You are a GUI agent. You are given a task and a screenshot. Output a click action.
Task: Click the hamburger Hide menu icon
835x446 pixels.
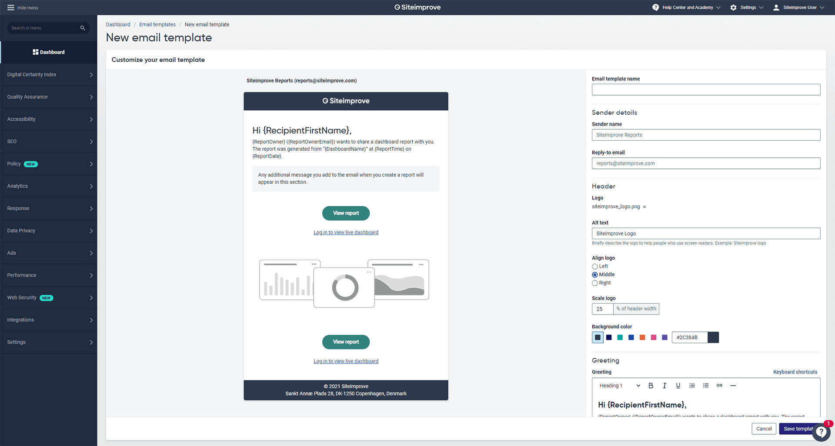[11, 7]
